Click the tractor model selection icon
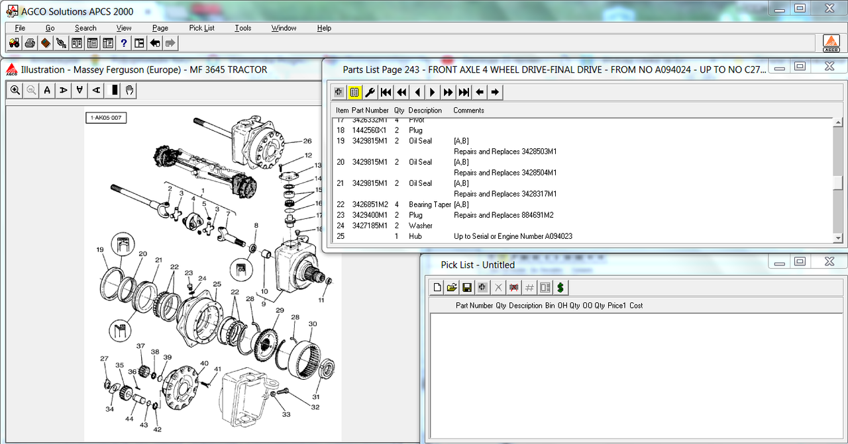The image size is (848, 444). (x=15, y=43)
